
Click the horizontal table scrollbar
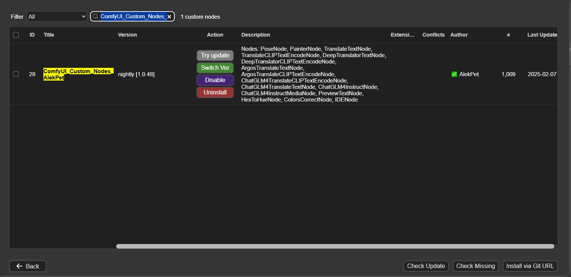tap(335, 246)
